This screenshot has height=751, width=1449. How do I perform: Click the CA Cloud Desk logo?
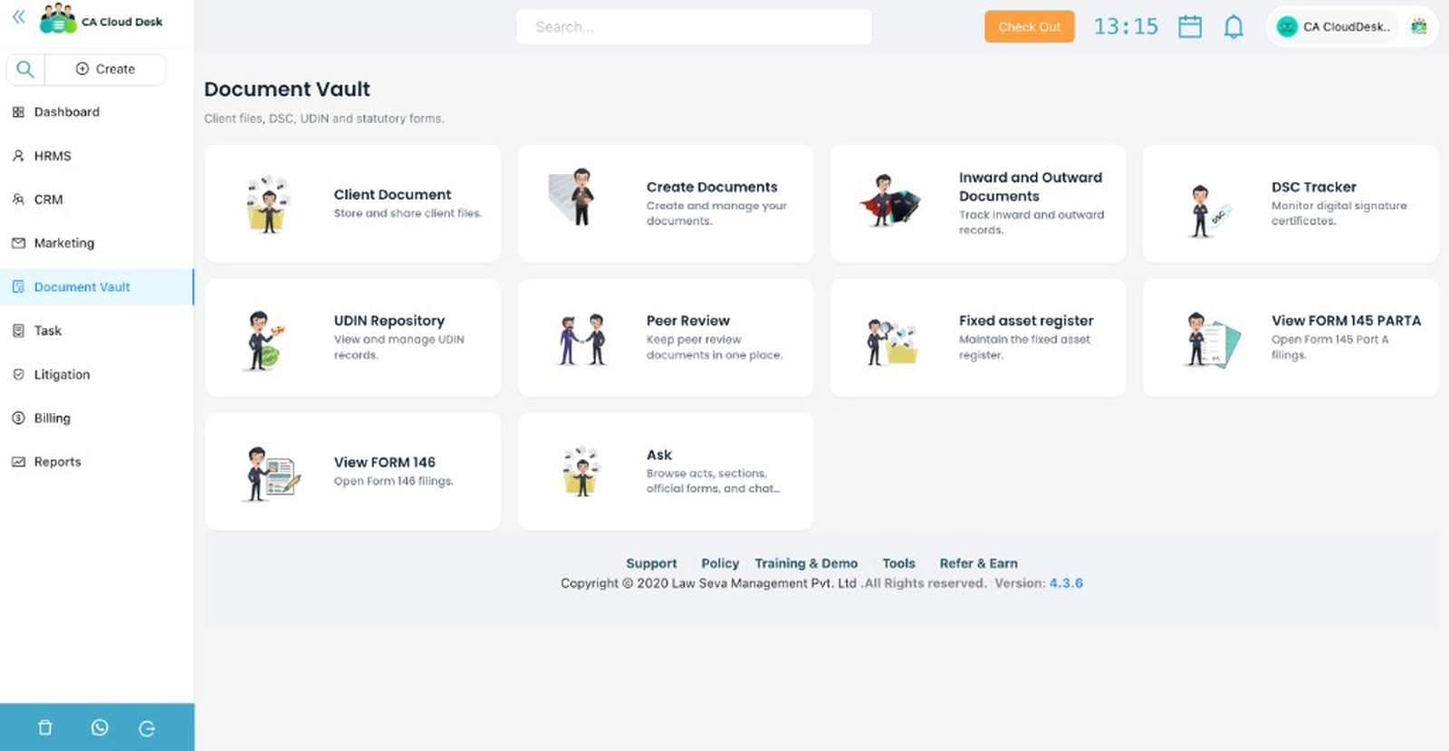point(101,19)
